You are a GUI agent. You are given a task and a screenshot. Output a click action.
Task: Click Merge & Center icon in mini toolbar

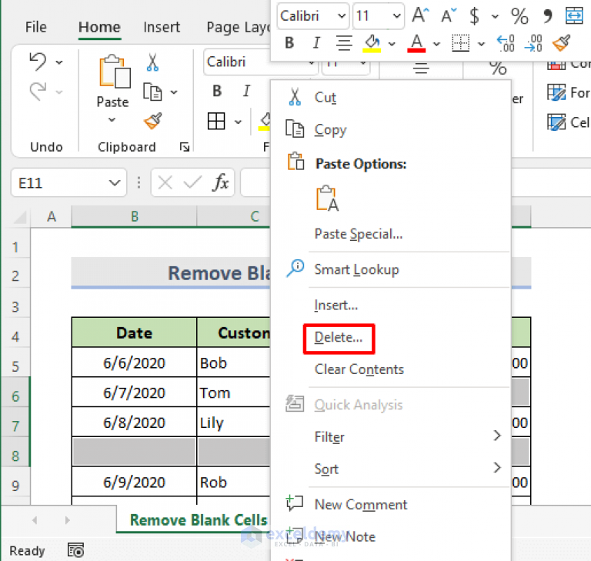click(574, 15)
